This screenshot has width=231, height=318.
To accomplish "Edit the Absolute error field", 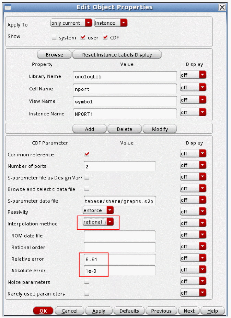I will [120, 271].
